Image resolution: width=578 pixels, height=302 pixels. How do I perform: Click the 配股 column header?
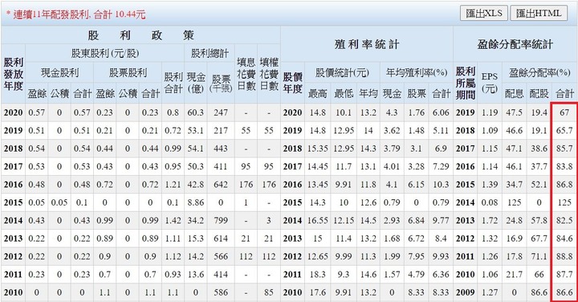(539, 94)
